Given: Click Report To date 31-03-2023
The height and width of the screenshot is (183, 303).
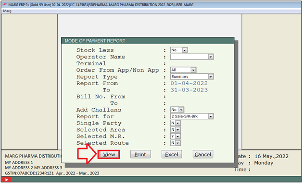Looking at the screenshot, I should point(189,90).
